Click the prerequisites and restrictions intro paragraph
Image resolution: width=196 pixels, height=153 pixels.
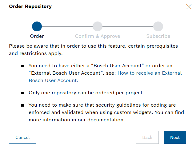pos(93,49)
